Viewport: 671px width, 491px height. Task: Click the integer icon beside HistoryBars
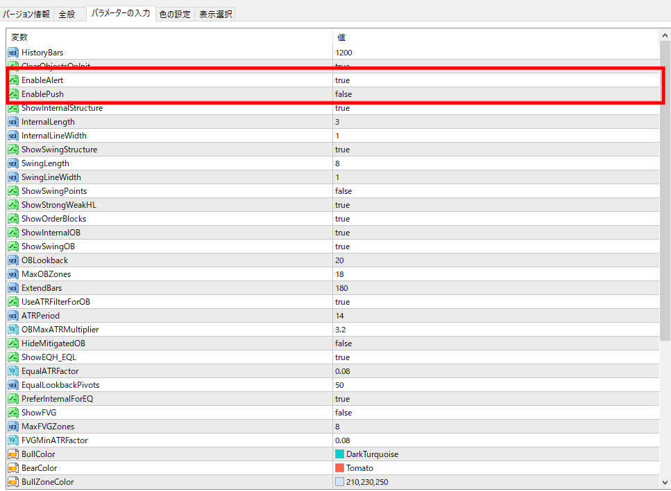(x=13, y=53)
